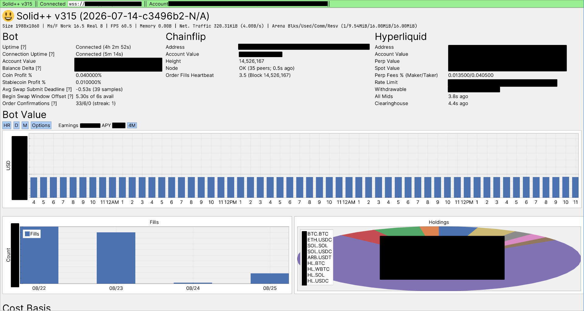This screenshot has width=584, height=311.
Task: Show help for Begin Swap Window Offset [?]
Action: tap(71, 96)
